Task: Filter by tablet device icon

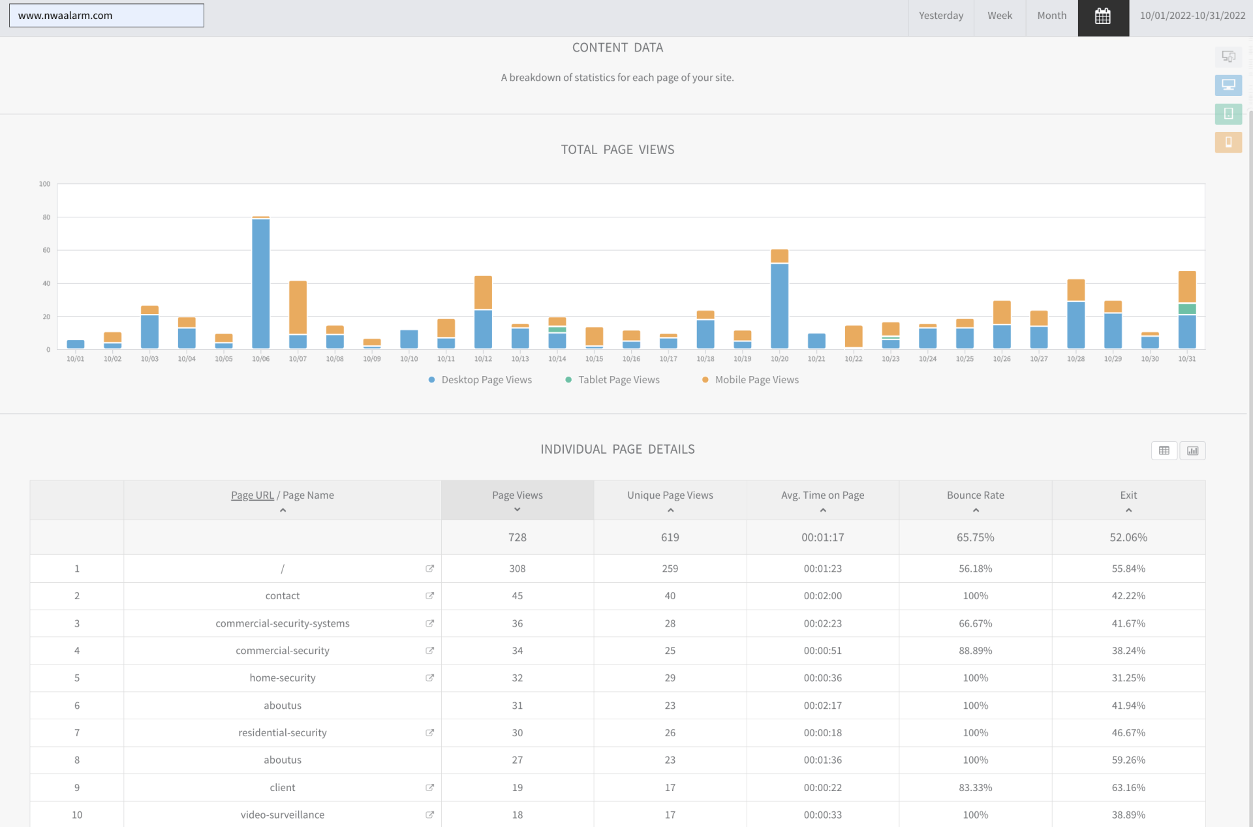Action: click(1228, 114)
